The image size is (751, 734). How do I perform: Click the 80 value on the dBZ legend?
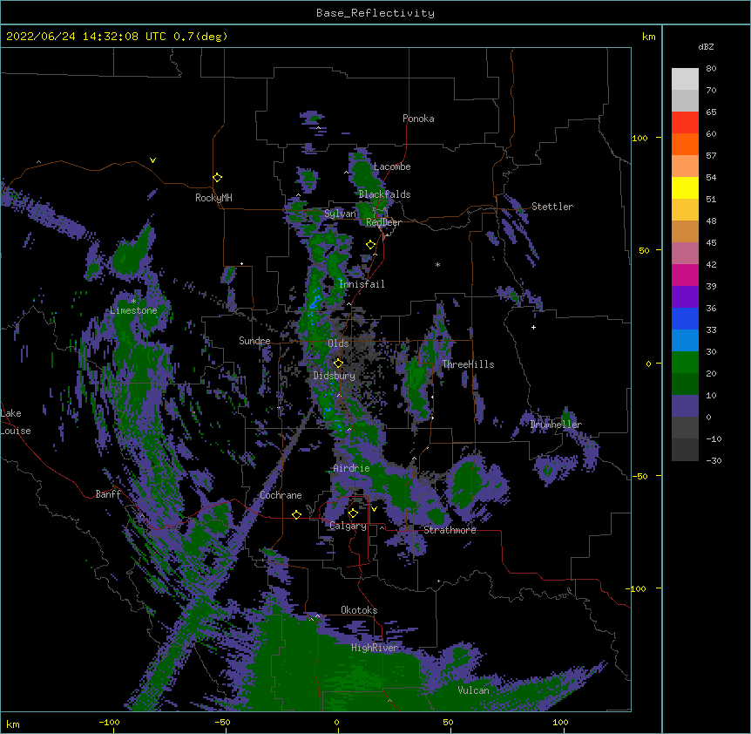[711, 69]
